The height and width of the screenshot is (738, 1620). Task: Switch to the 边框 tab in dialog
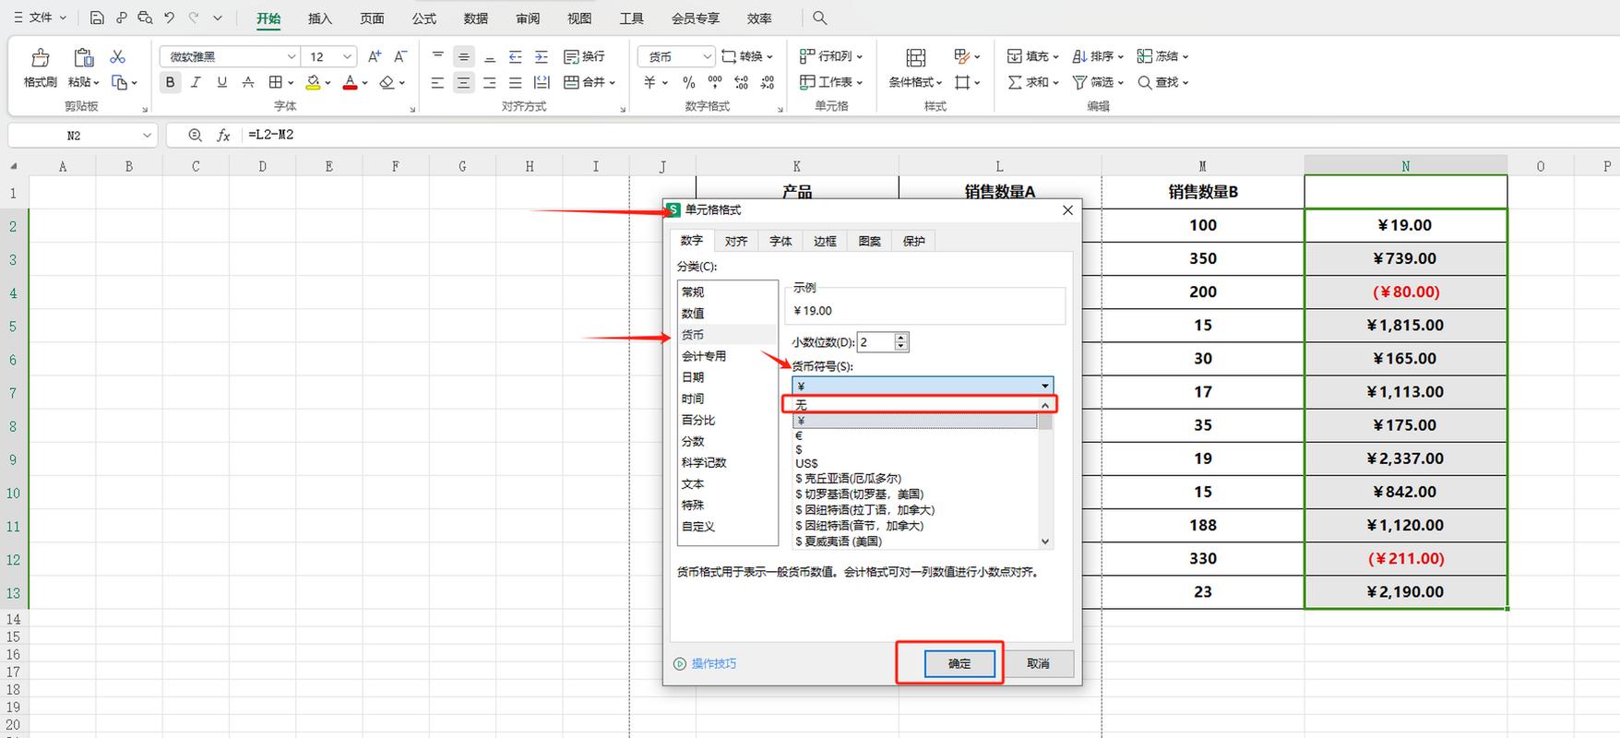(825, 241)
